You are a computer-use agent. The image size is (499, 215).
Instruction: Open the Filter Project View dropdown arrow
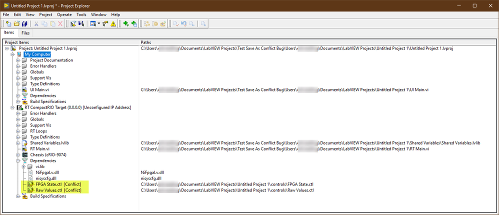98,23
